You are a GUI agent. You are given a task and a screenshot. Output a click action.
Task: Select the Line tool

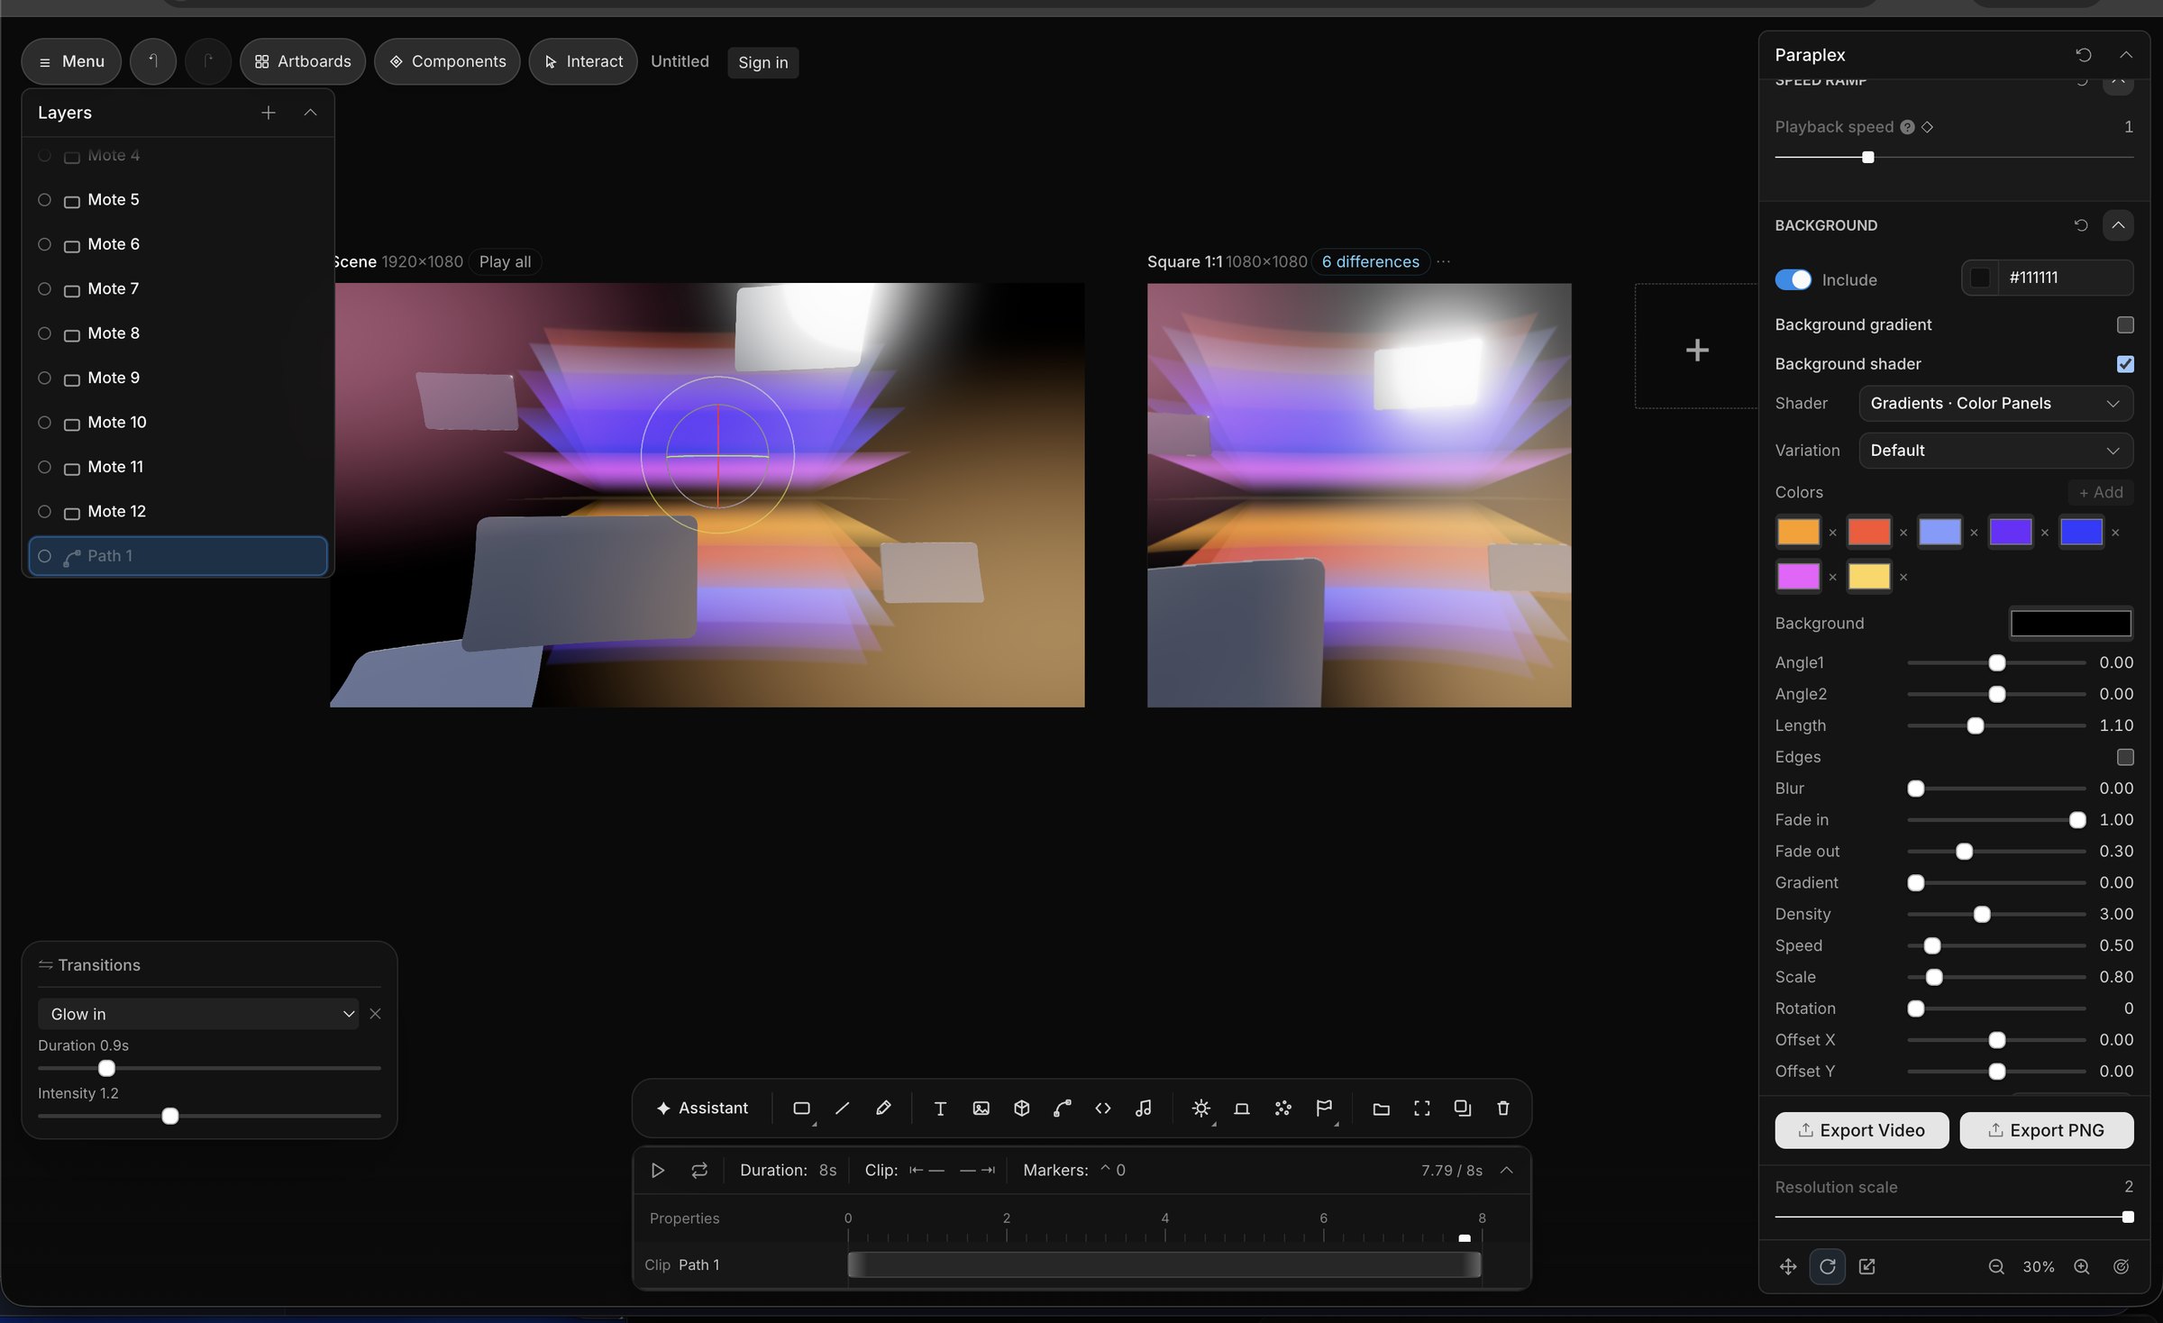point(842,1109)
